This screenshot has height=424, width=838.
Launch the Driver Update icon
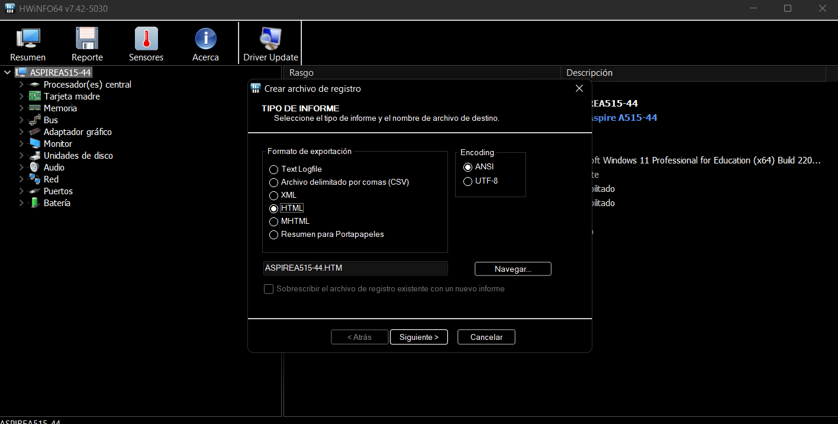[x=270, y=38]
